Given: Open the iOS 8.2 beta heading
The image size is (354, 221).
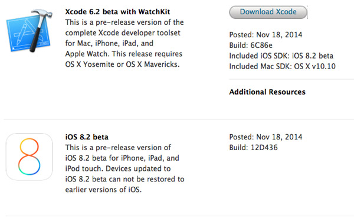Looking at the screenshot, I should (87, 137).
